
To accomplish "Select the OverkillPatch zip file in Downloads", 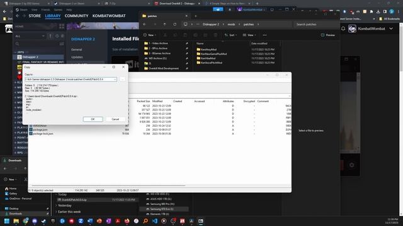I will 97,200.
